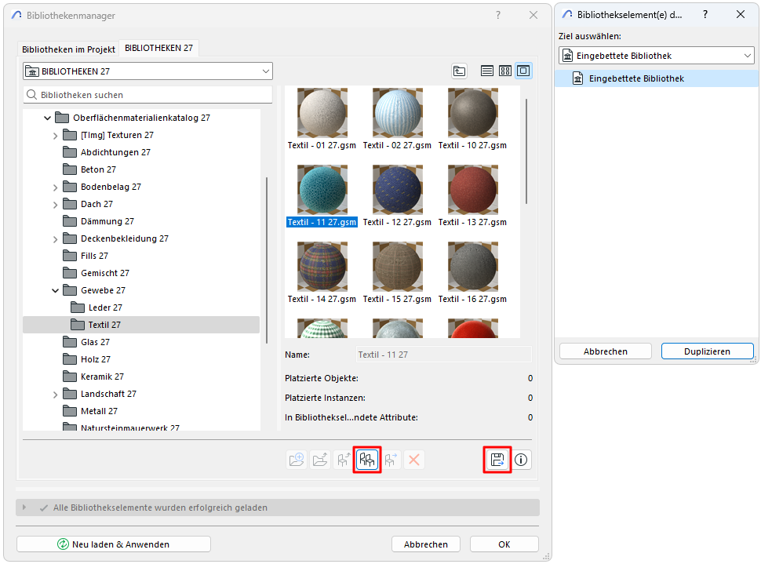Click the thumbnail panel vertical scrollbar

tap(526, 151)
